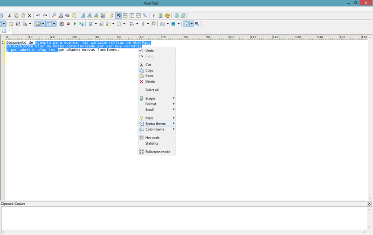The width and height of the screenshot is (373, 235).
Task: Click the gray play arrow icon
Action: pos(154,16)
